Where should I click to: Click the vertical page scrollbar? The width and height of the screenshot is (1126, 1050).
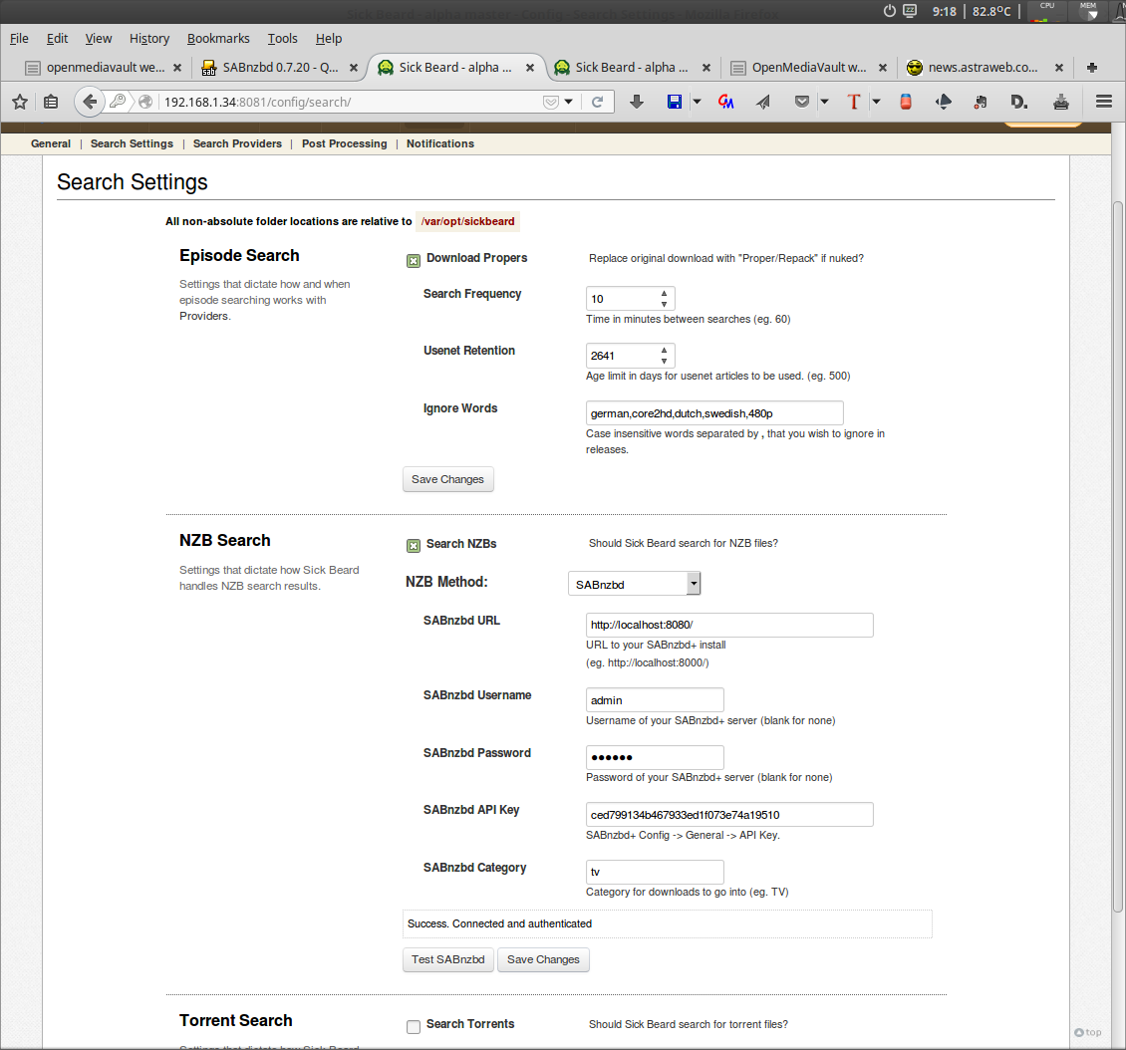[x=1117, y=558]
